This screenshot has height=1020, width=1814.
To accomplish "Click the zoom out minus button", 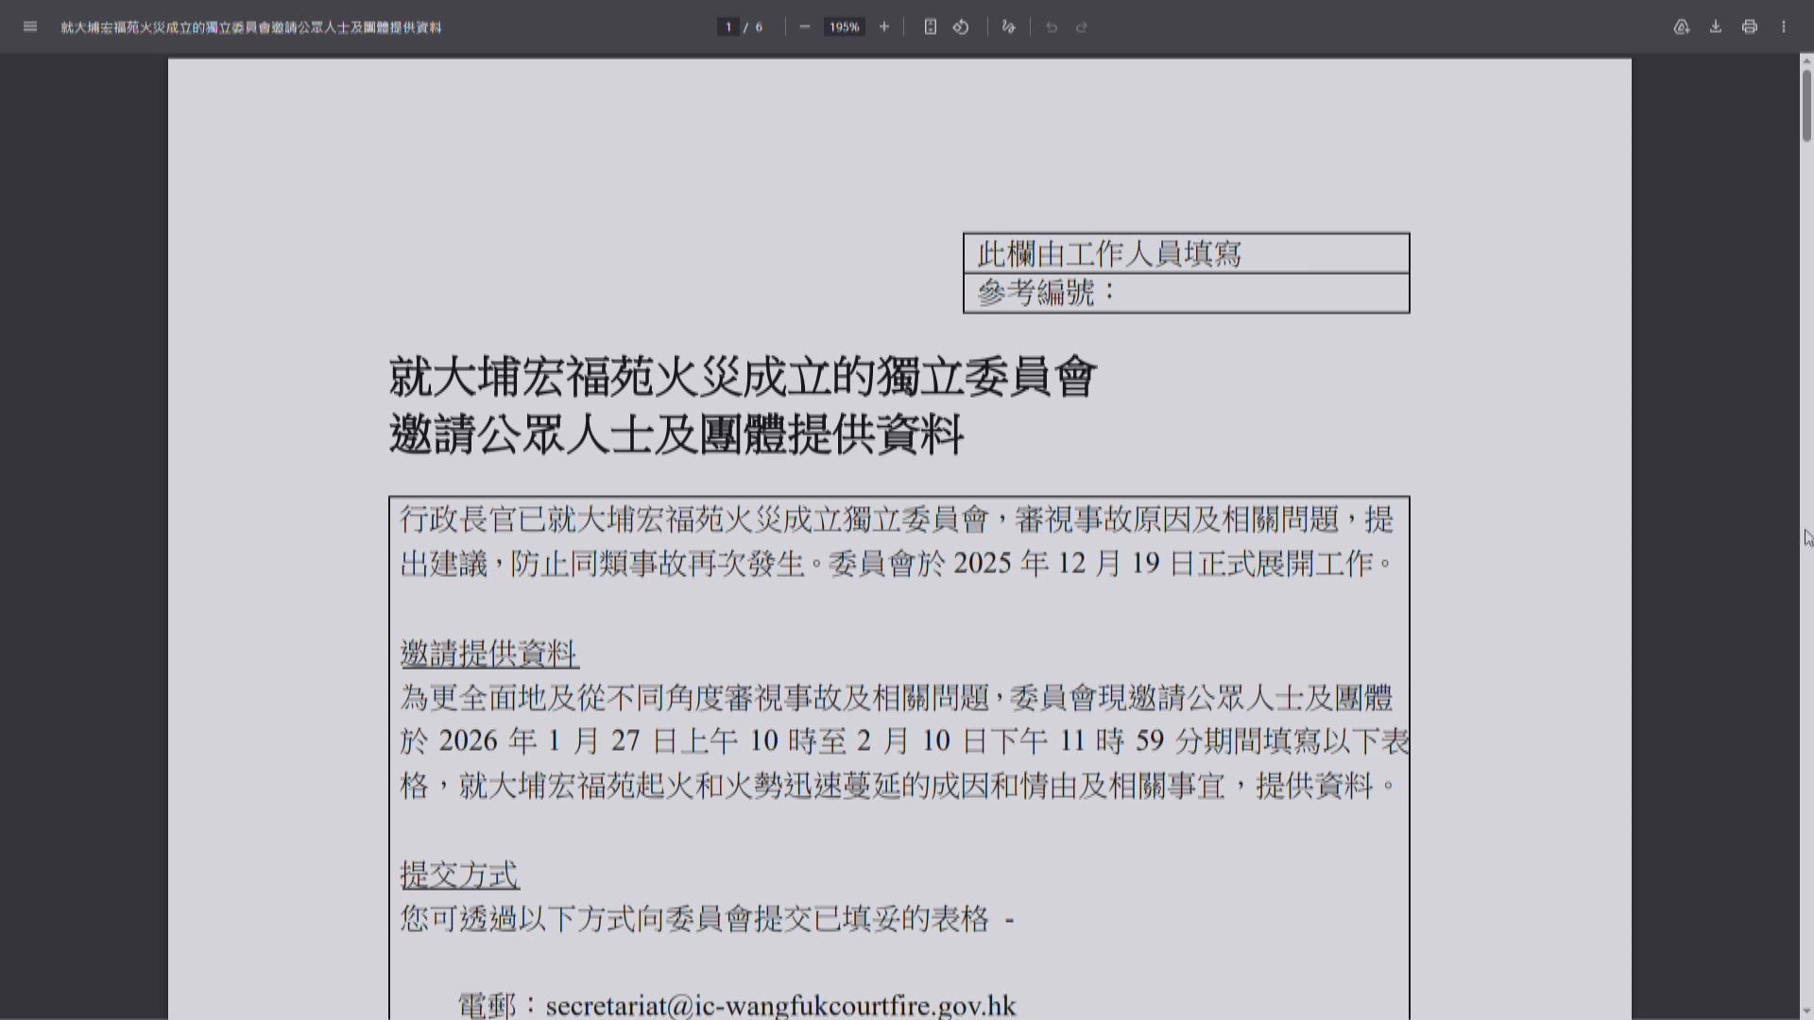I will 804,26.
